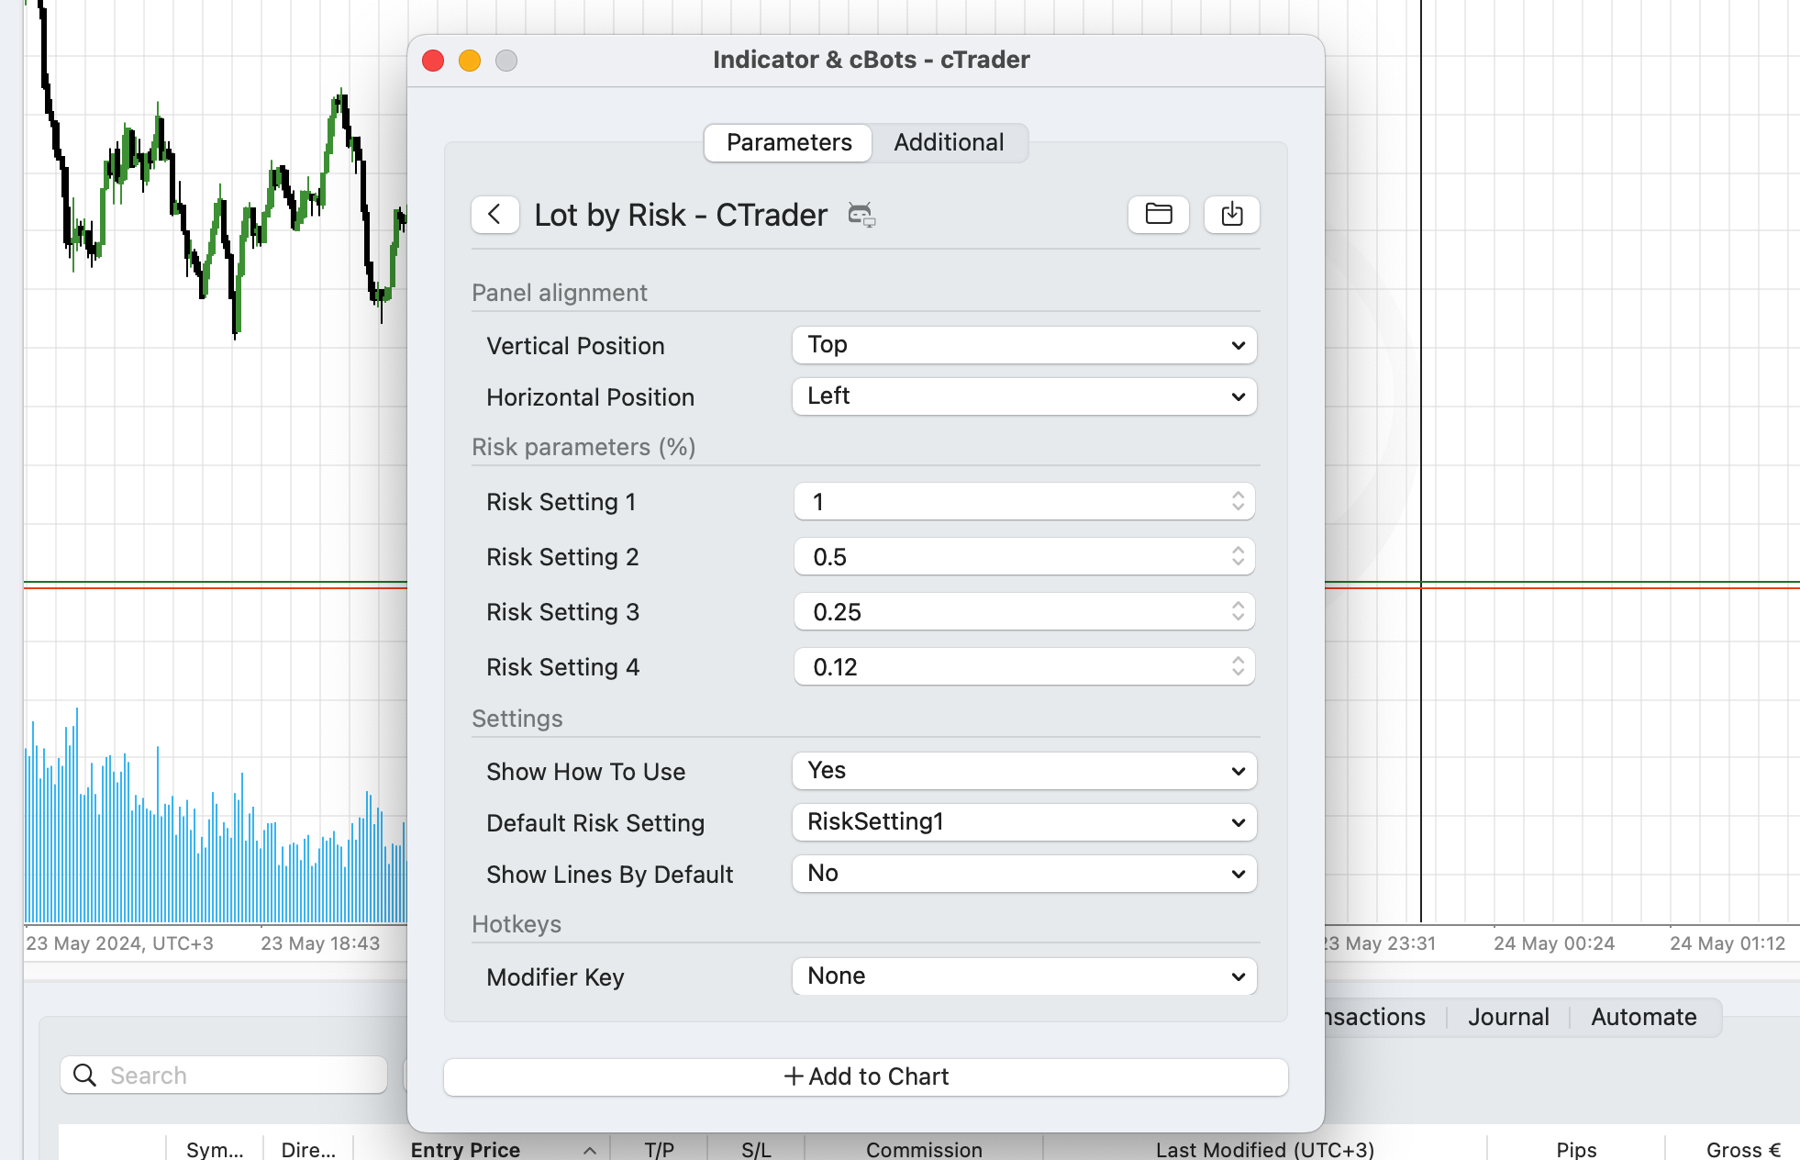Click the Risk Setting 4 stepper arrows
The height and width of the screenshot is (1160, 1800).
pos(1238,666)
